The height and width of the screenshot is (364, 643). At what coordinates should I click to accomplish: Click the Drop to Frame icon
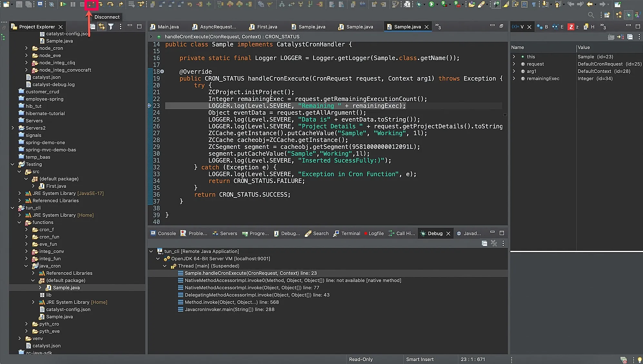[131, 5]
